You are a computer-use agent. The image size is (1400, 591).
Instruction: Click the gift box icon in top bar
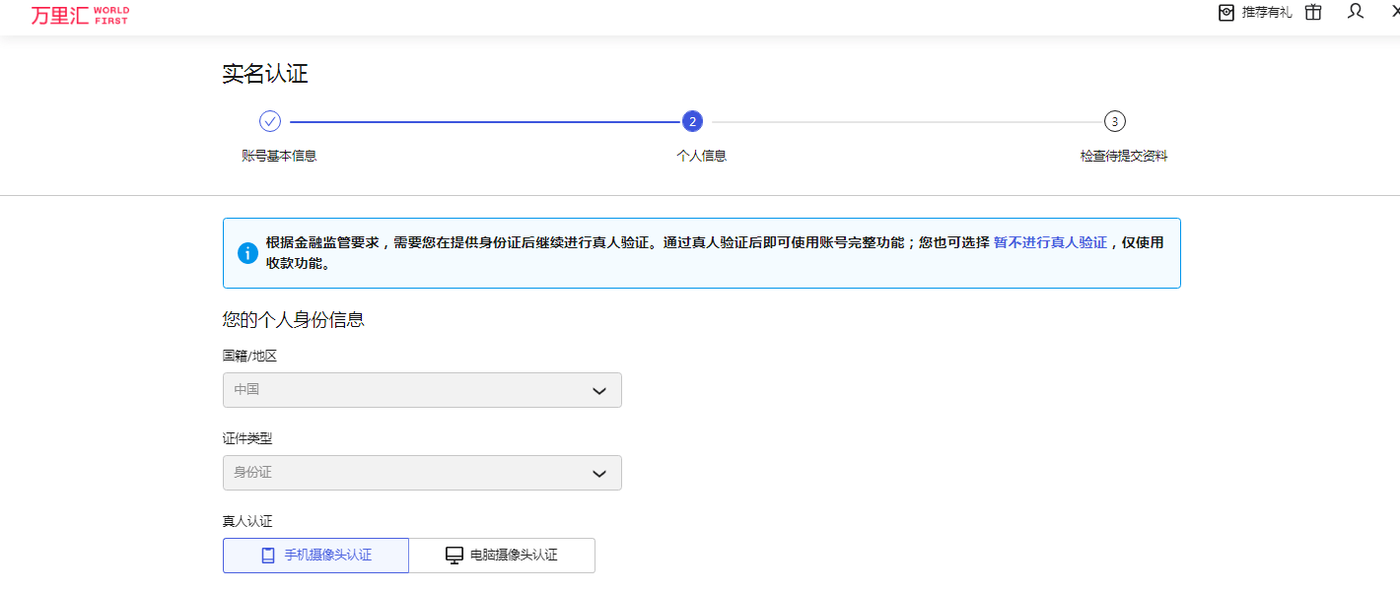[x=1312, y=13]
